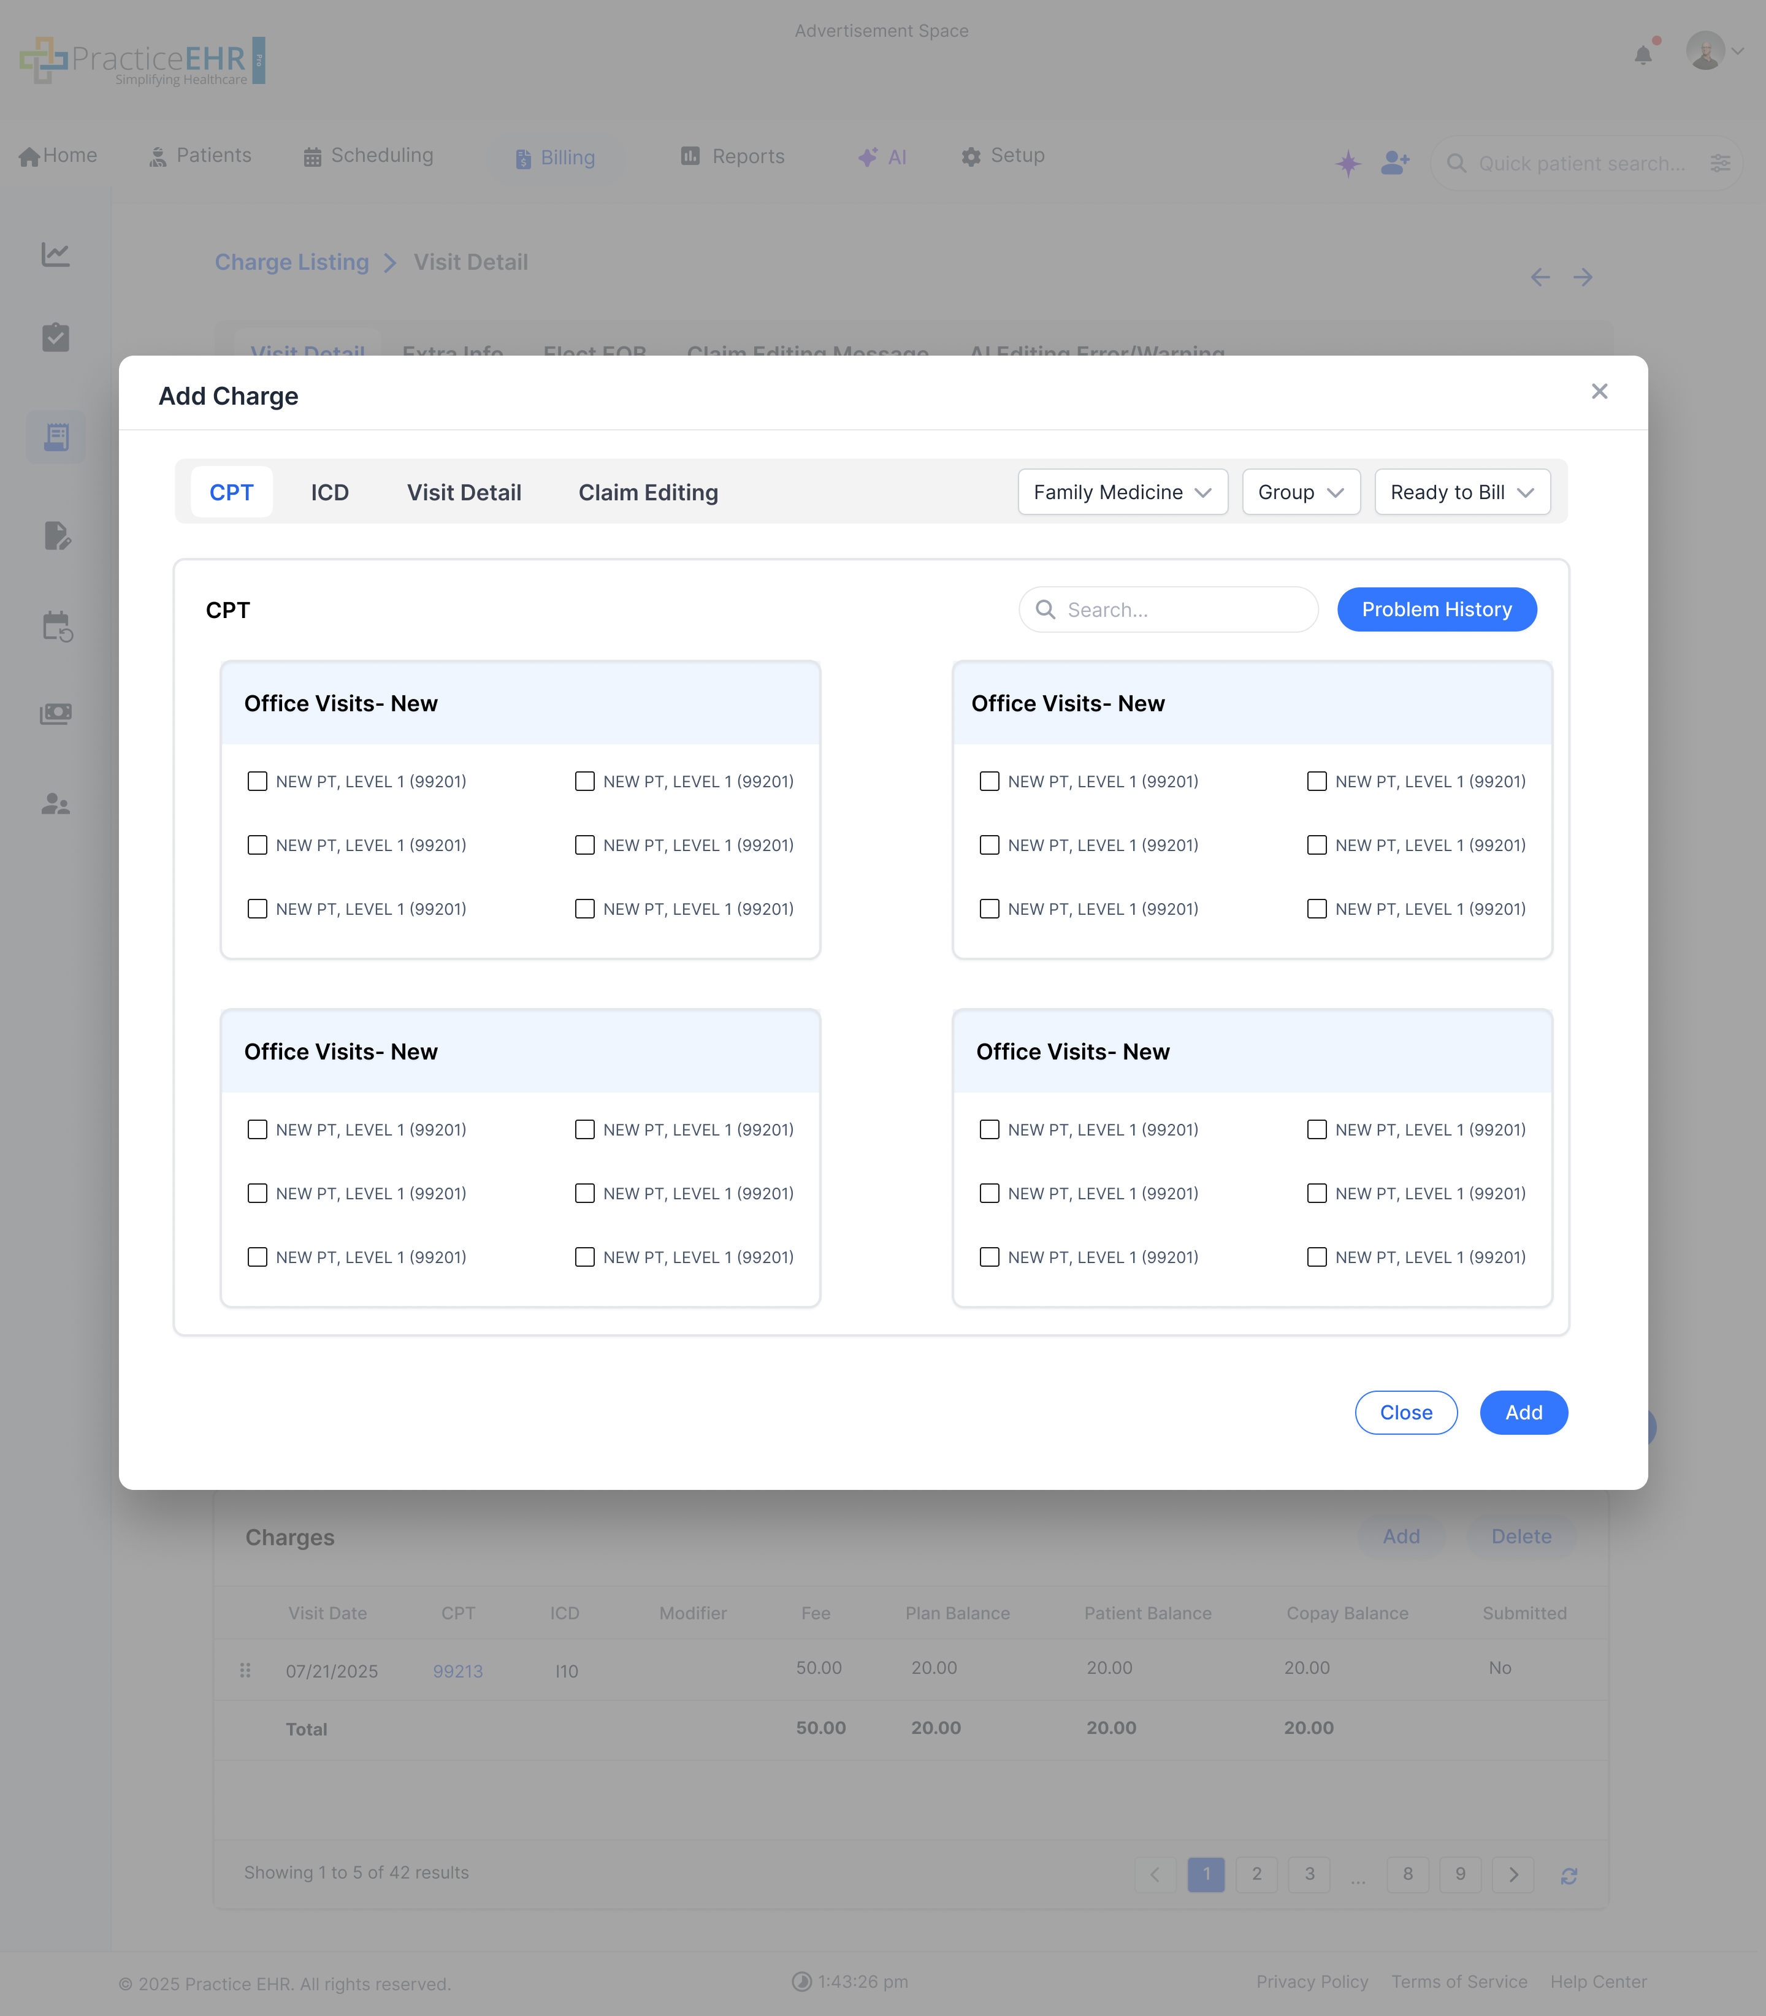This screenshot has height=2016, width=1766.
Task: Switch to the ICD tab
Action: [x=329, y=493]
